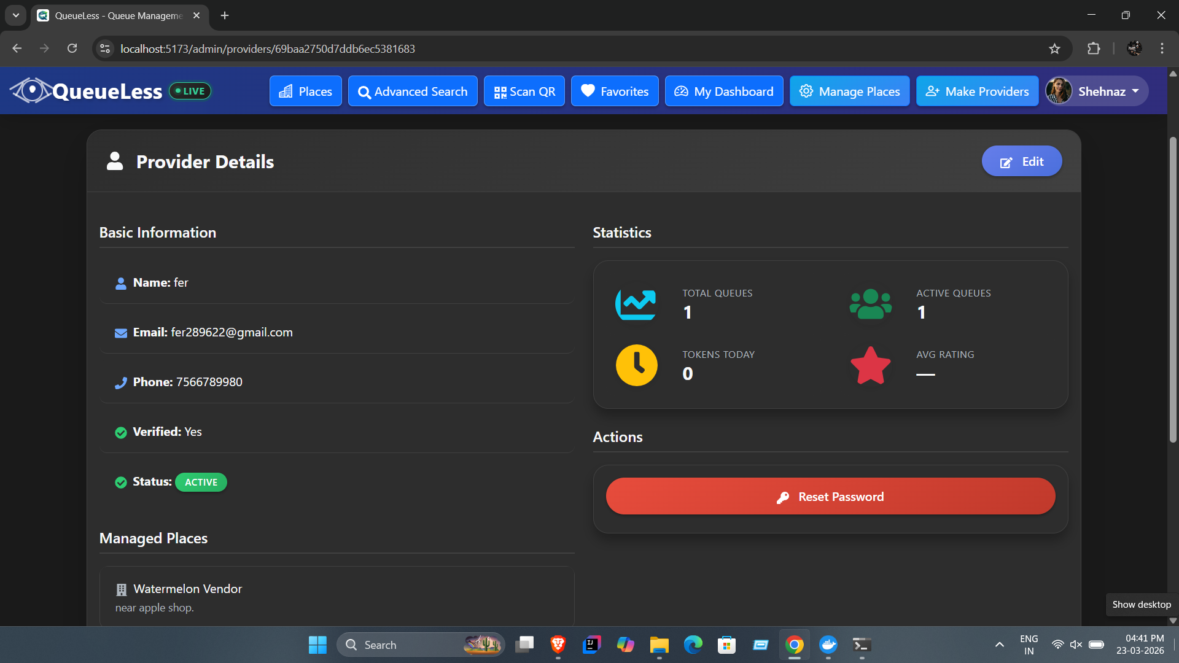
Task: Go to Manage Places
Action: pyautogui.click(x=849, y=91)
